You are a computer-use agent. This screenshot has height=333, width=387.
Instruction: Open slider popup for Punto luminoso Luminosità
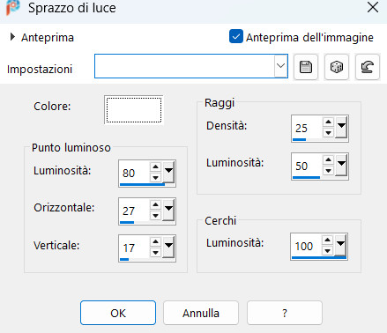tap(168, 172)
